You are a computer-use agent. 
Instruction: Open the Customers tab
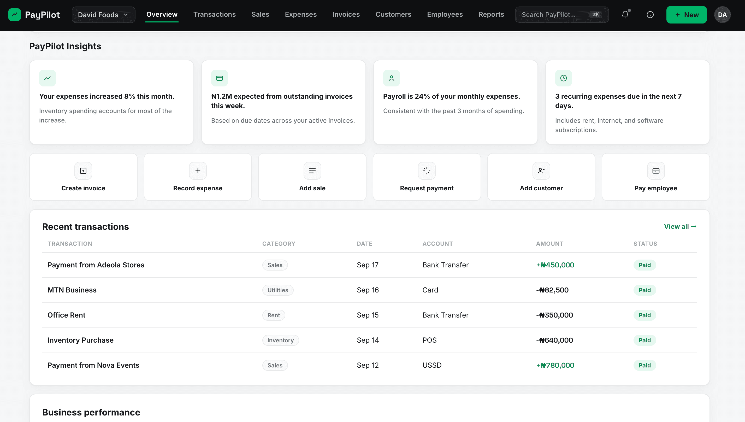coord(393,14)
